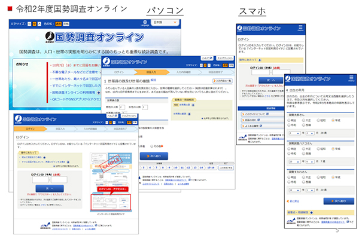Select 平成 radio for 国勢太郎さん
The height and width of the screenshot is (235, 359).
point(333,120)
